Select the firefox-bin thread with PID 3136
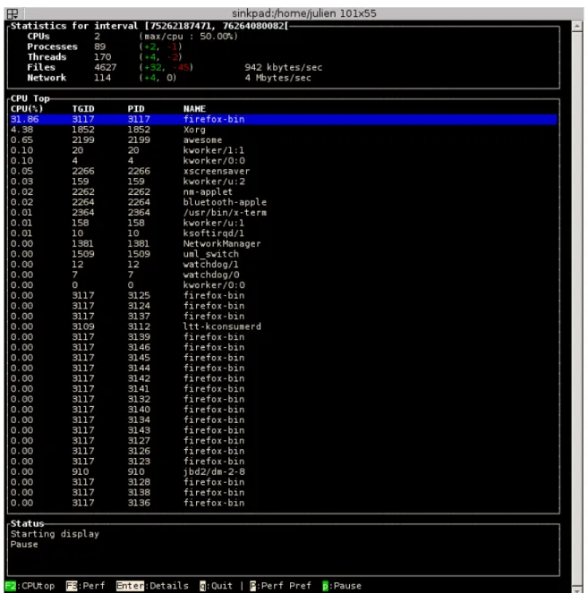The height and width of the screenshot is (593, 588). tap(284, 503)
